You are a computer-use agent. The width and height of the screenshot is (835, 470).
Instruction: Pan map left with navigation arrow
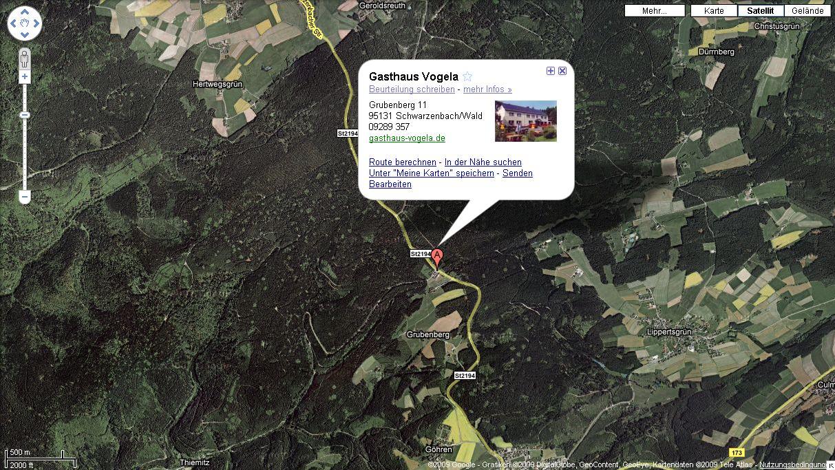(14, 24)
